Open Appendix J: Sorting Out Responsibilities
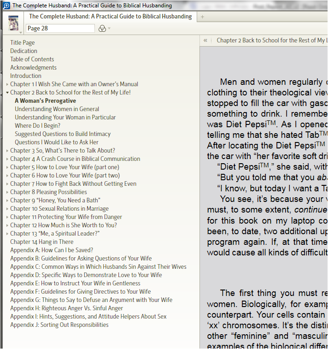328x349 pixels. tap(59, 325)
